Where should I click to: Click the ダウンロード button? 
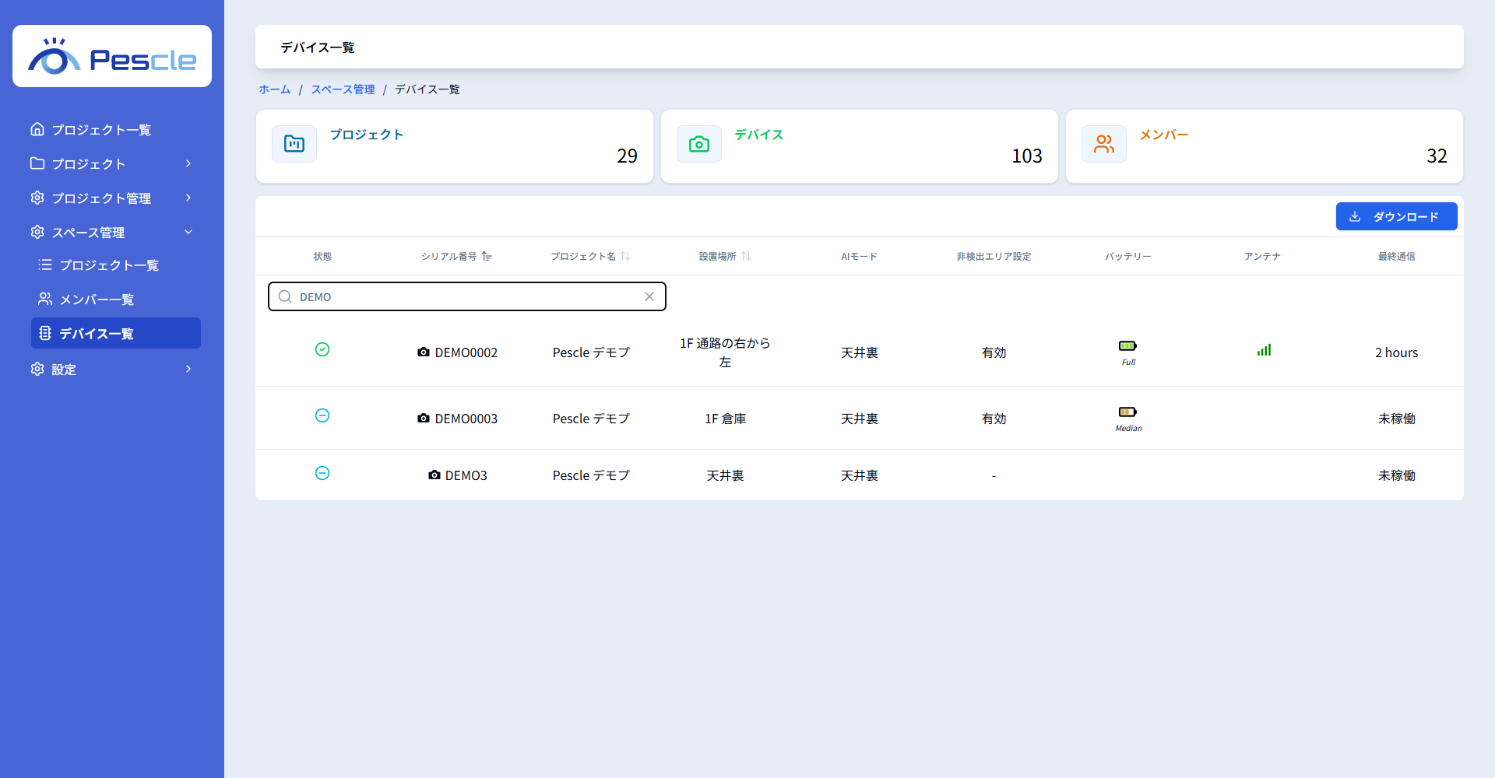pos(1397,216)
